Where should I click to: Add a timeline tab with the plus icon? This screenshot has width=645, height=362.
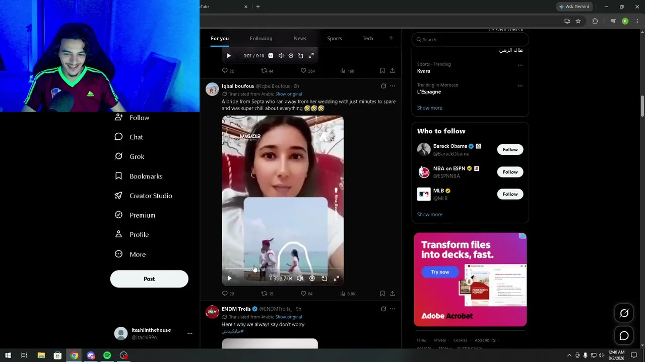tap(391, 38)
